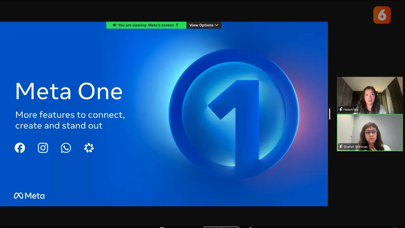Click the "More features to connect" subtitle line

(70, 115)
